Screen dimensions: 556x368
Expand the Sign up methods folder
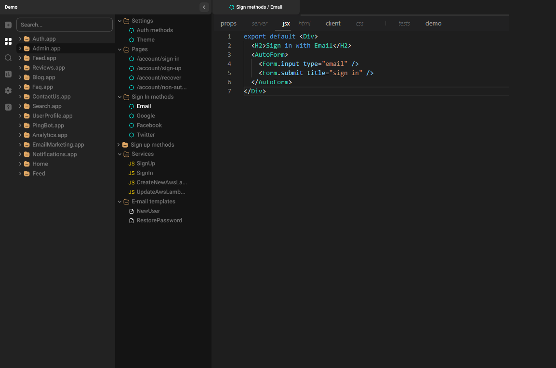pos(119,144)
